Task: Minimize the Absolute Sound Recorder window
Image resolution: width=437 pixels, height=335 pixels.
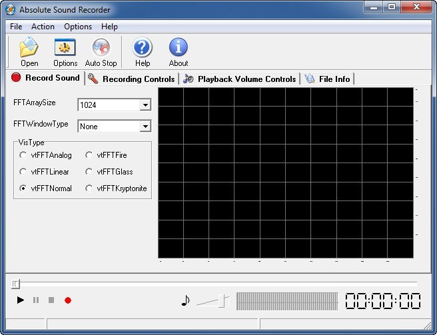Action: click(374, 7)
